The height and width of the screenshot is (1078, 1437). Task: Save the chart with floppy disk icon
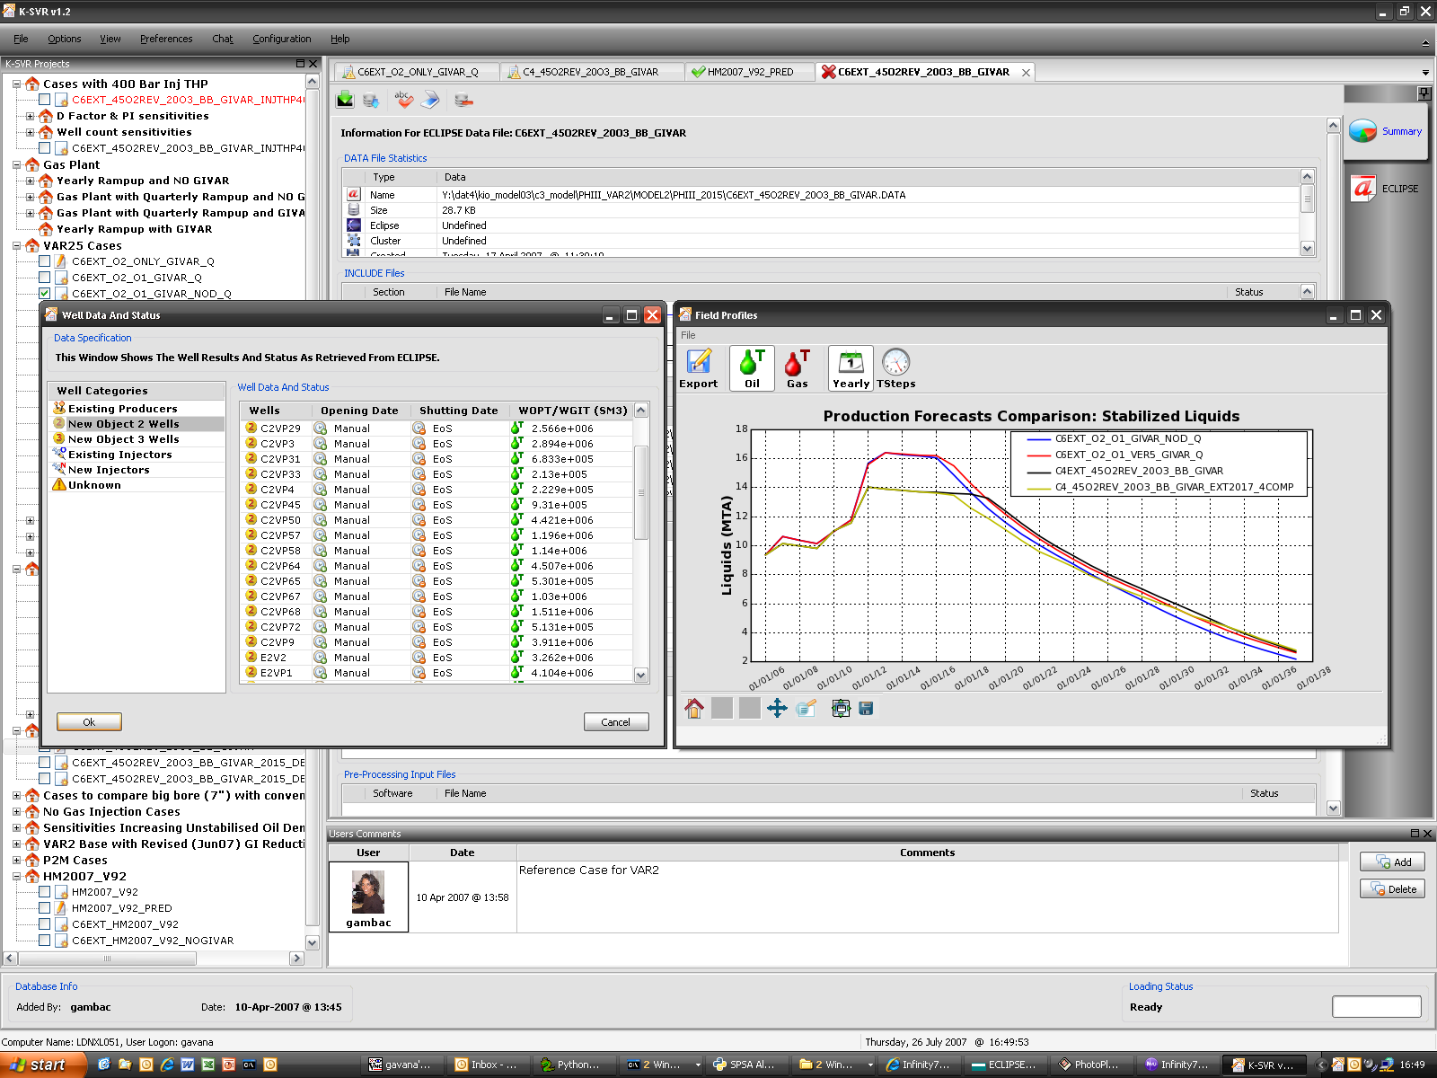866,709
